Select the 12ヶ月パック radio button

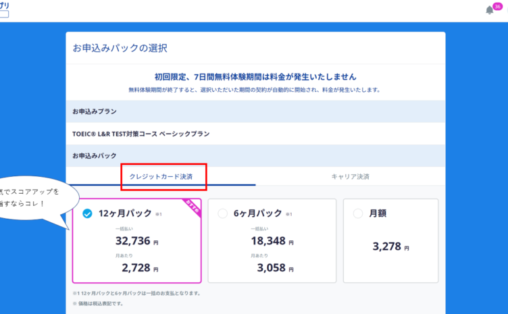tap(87, 213)
